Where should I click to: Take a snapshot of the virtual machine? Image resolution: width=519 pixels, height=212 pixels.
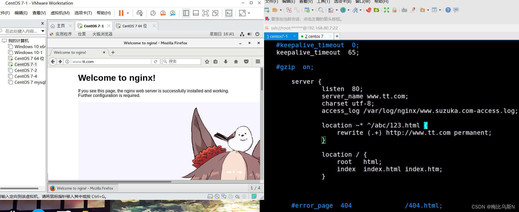coord(153,13)
